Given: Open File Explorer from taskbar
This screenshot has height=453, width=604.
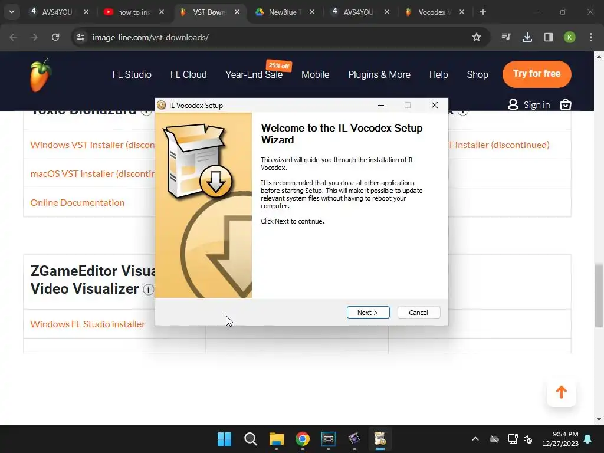Looking at the screenshot, I should click(276, 439).
